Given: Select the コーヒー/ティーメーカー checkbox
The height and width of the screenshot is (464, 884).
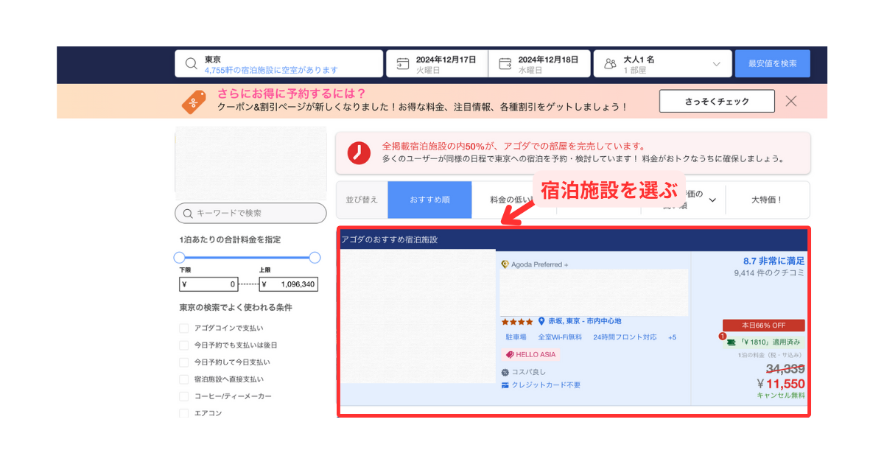Looking at the screenshot, I should click(x=184, y=396).
